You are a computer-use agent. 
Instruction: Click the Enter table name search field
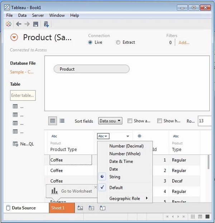(x=23, y=95)
